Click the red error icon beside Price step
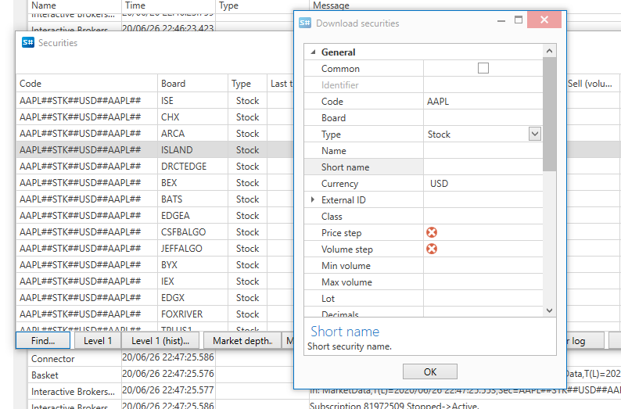This screenshot has width=621, height=409. pos(431,232)
